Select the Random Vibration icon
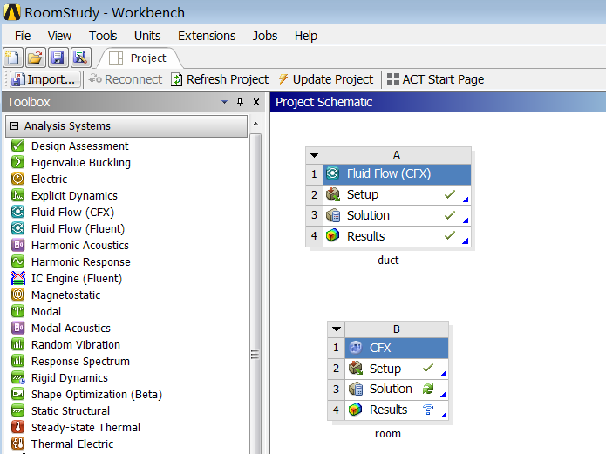The image size is (606, 454). point(17,344)
